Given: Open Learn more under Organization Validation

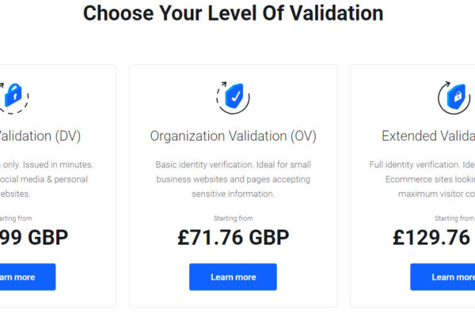Looking at the screenshot, I should coord(233,277).
